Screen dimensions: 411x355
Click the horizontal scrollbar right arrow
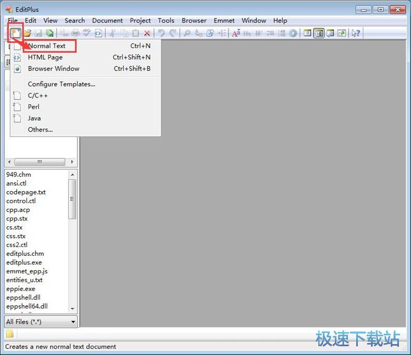click(x=72, y=162)
